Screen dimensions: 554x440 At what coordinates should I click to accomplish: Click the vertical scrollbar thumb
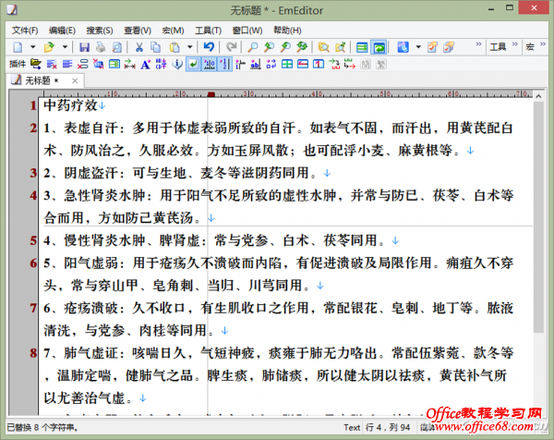(538, 217)
